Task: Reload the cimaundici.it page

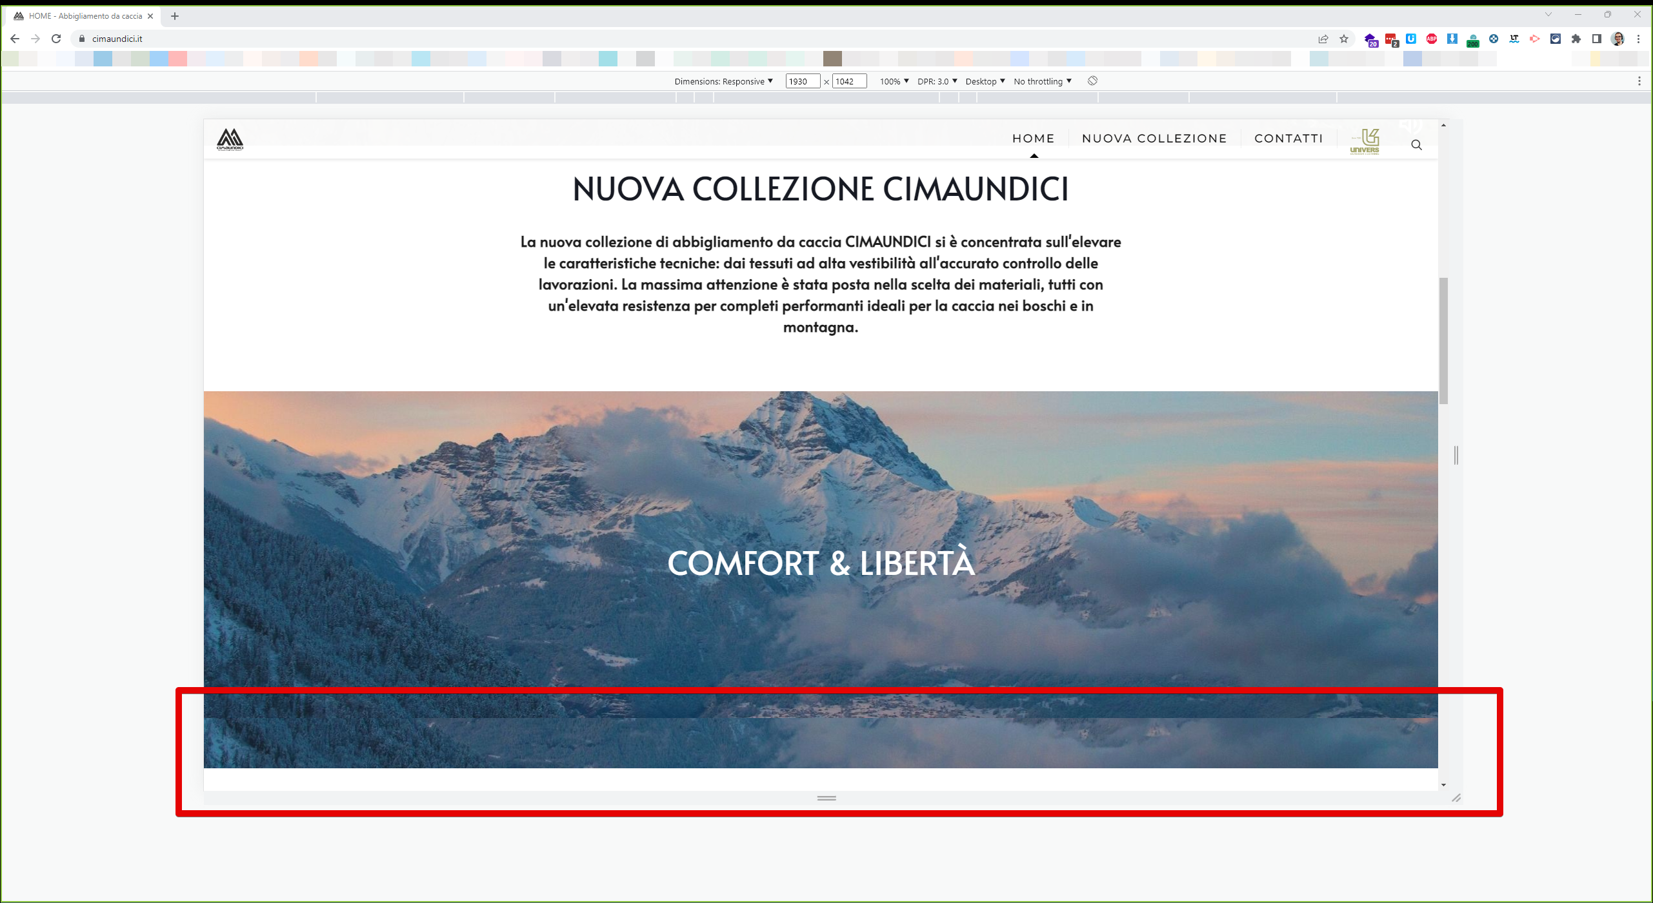Action: point(56,39)
